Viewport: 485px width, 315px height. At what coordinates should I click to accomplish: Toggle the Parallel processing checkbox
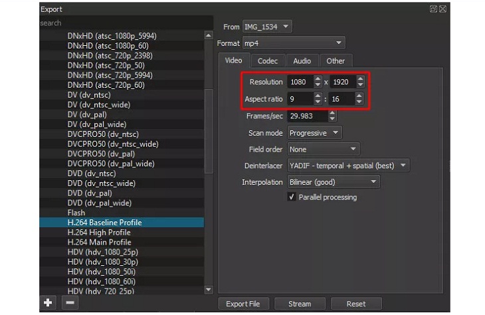click(x=292, y=197)
